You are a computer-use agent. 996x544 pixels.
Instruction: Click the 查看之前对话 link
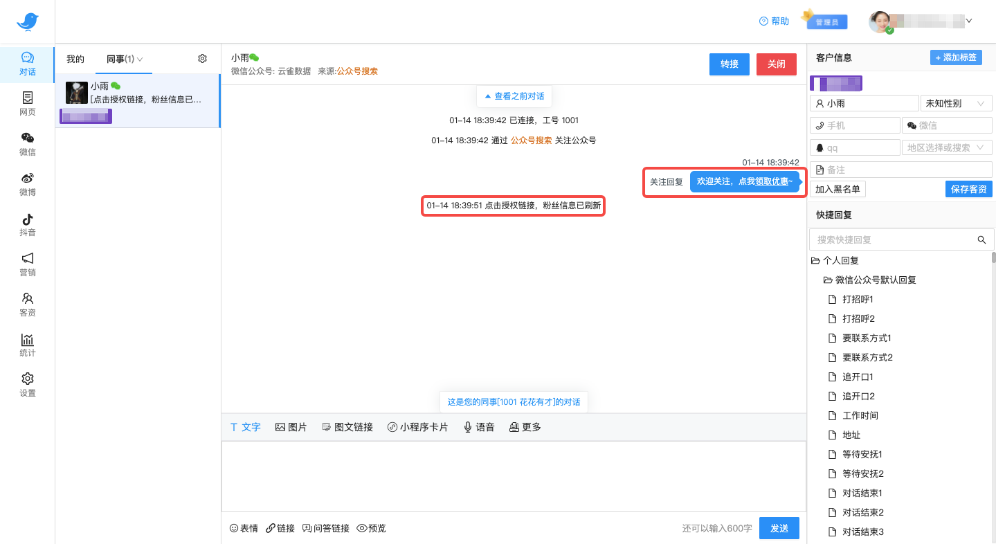pos(514,96)
